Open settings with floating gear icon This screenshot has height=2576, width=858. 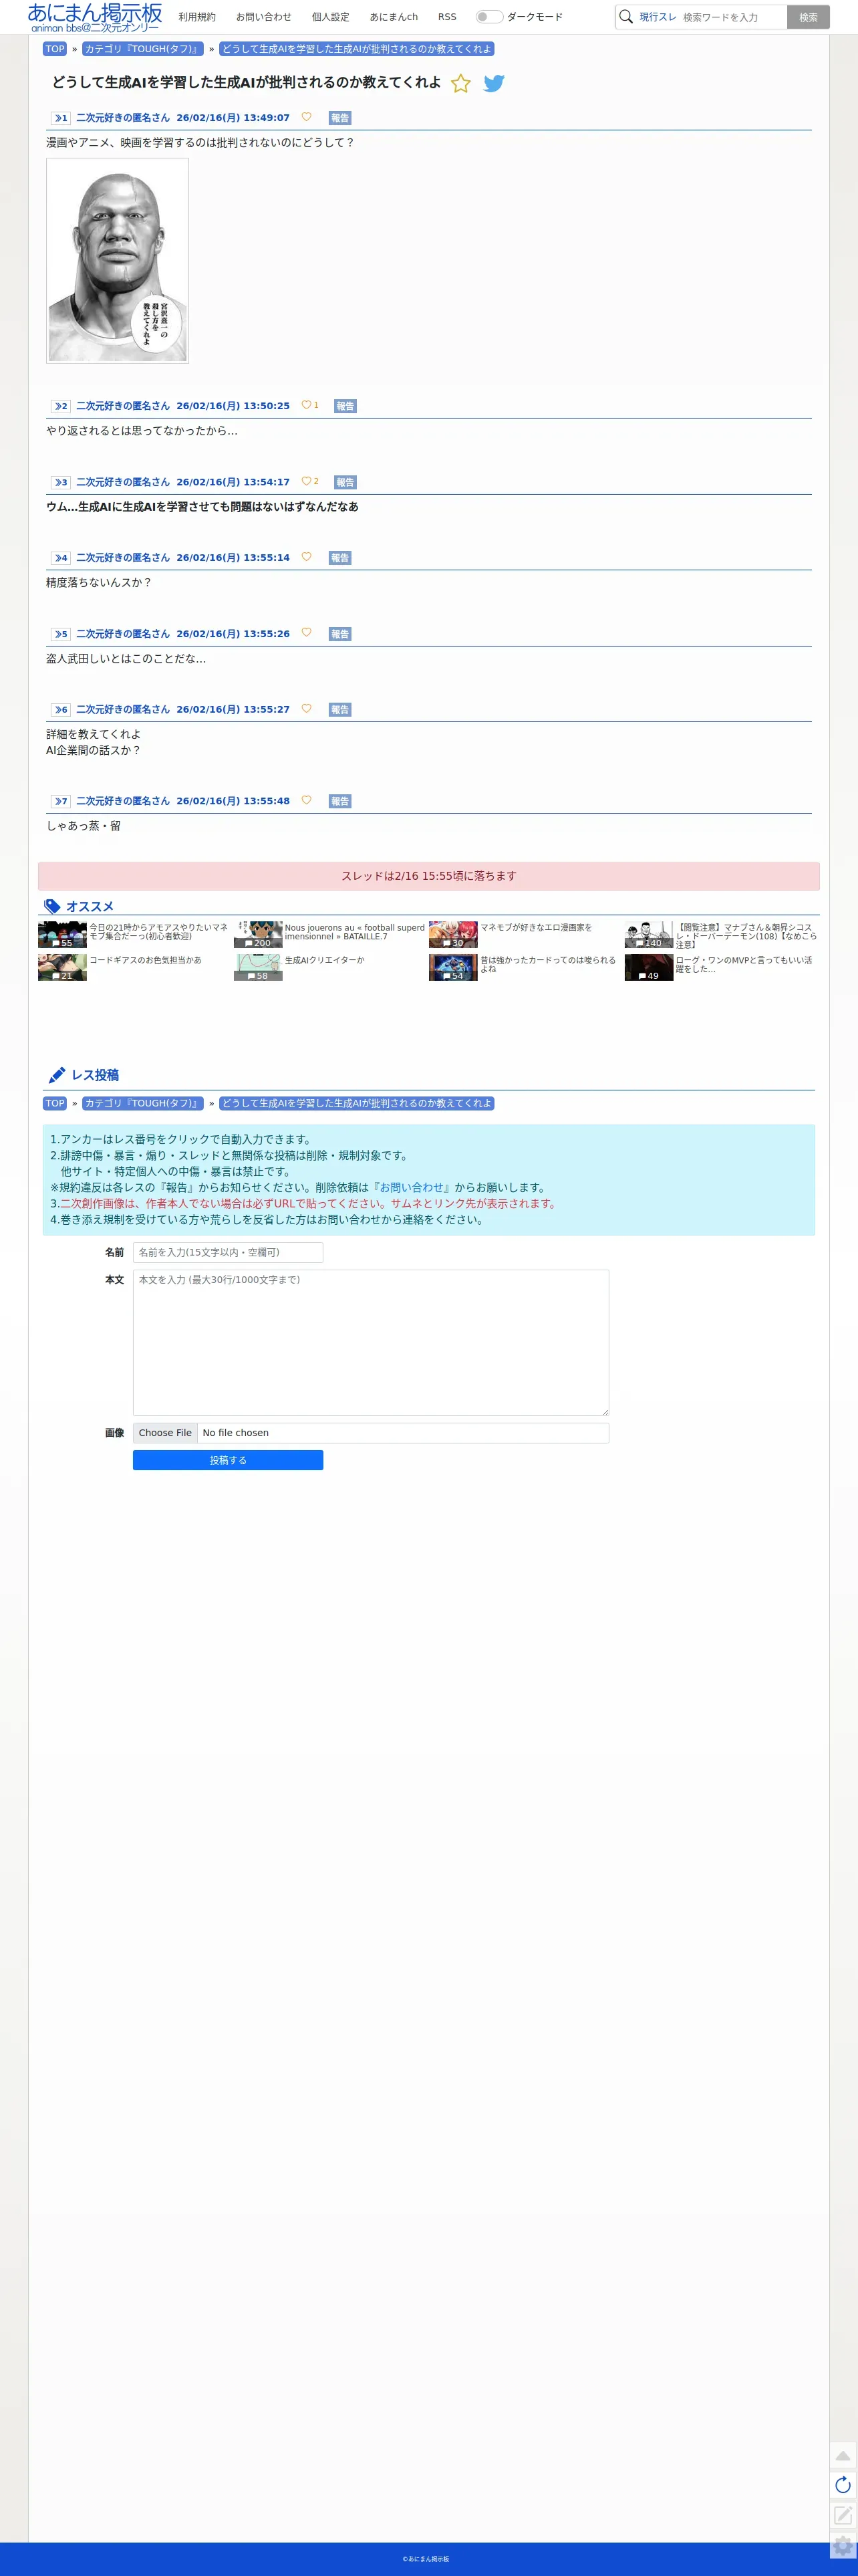tap(843, 2546)
